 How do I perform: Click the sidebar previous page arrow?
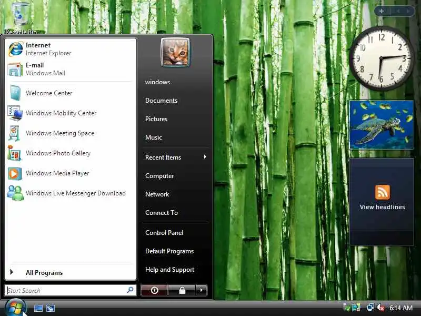(398, 11)
